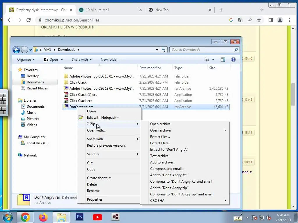The width and height of the screenshot is (298, 223).
Task: Expand the view options dropdown arrow
Action: click(213, 60)
